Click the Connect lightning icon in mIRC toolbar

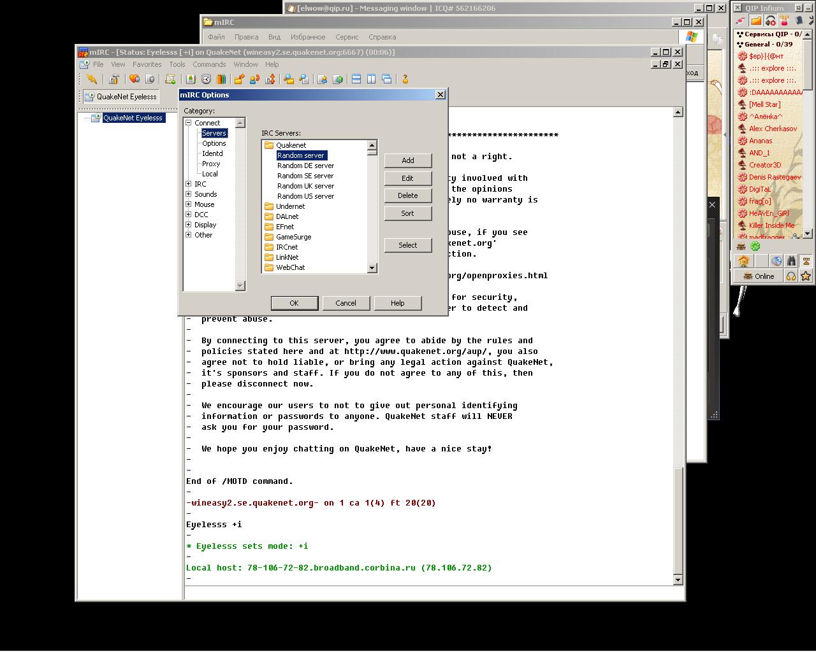pyautogui.click(x=92, y=79)
